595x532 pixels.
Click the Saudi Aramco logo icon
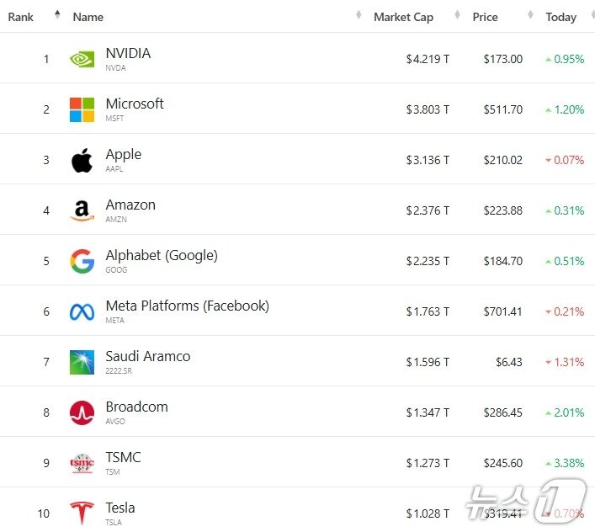tap(82, 362)
